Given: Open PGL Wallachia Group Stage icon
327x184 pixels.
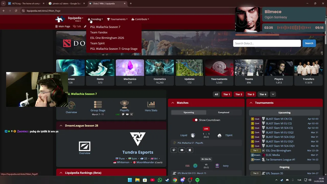Looking at the screenshot, I should click(x=98, y=104).
